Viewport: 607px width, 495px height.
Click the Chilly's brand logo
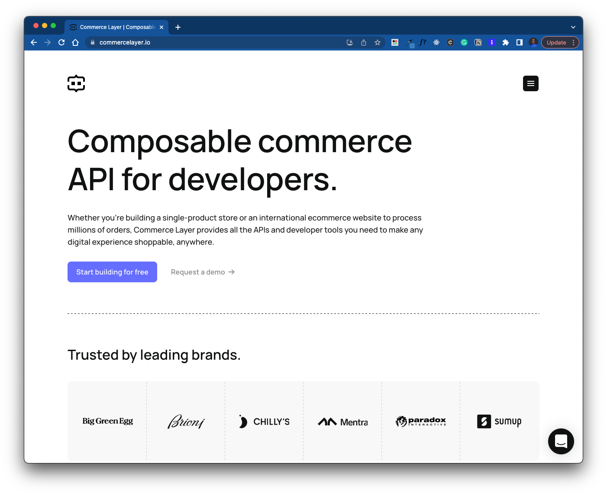pos(264,422)
